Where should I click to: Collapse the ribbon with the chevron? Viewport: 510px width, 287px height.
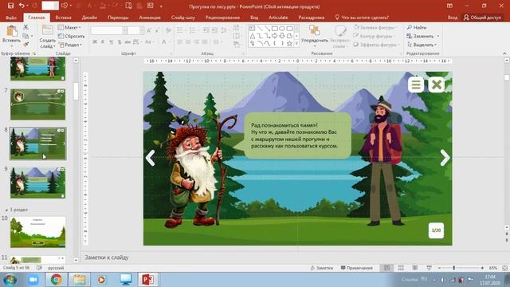[x=504, y=53]
